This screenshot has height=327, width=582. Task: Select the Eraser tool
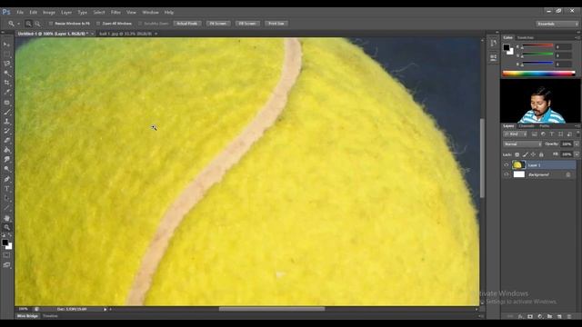point(6,141)
